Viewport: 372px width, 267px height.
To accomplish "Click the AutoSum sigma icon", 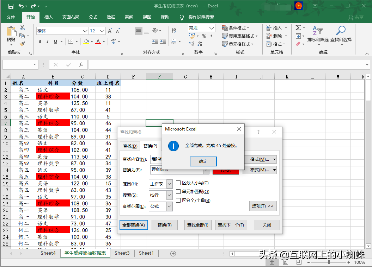I will pyautogui.click(x=298, y=28).
